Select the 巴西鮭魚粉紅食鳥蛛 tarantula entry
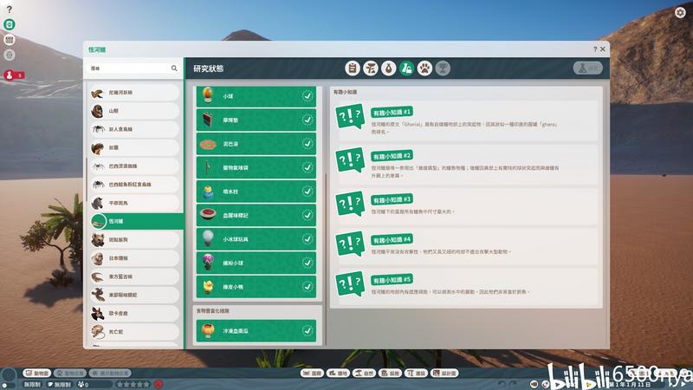Viewport: 693px width, 390px height. [x=135, y=185]
